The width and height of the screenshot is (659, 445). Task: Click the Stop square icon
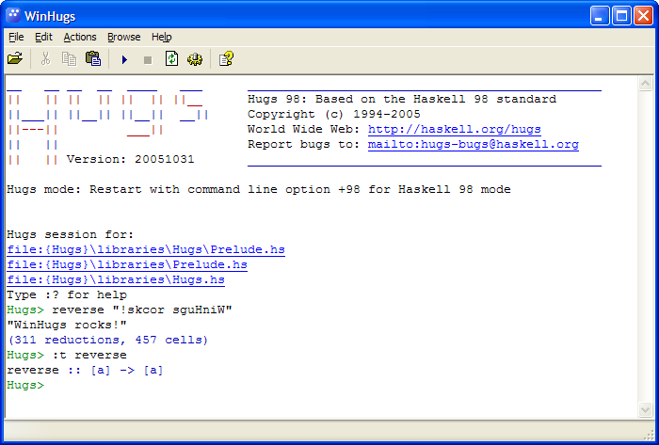click(148, 60)
